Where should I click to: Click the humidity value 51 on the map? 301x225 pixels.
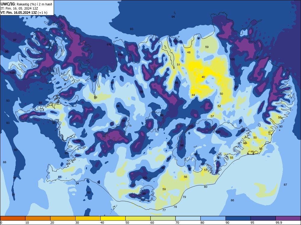(178, 65)
